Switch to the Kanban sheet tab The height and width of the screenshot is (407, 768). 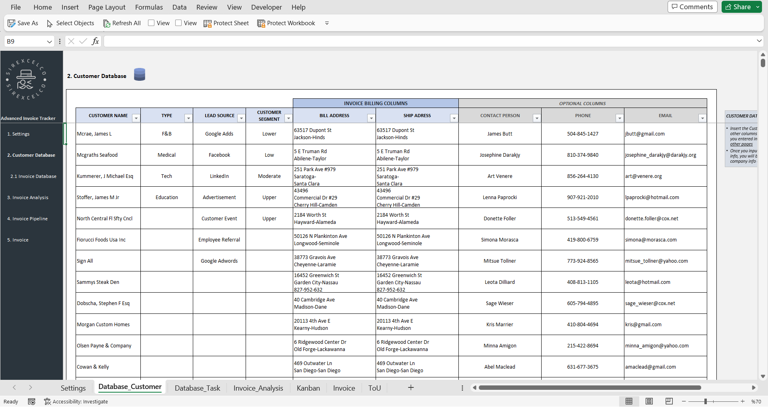click(x=308, y=388)
